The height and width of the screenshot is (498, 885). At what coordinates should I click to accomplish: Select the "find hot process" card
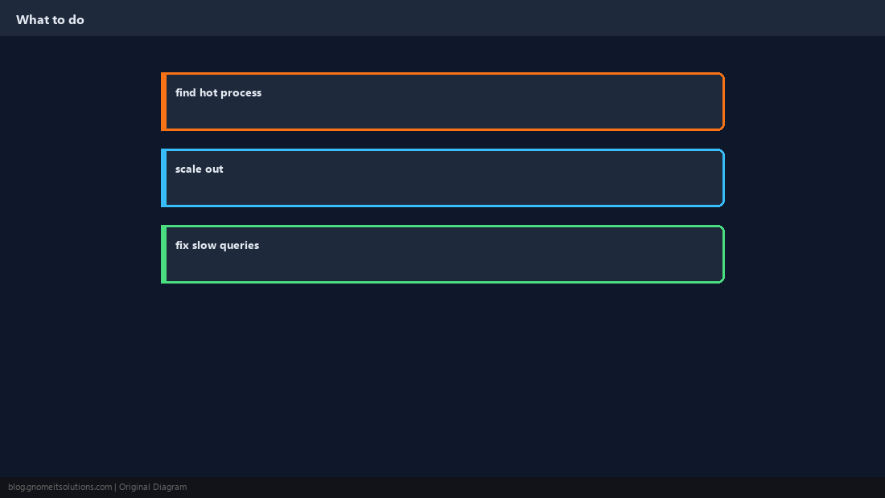pyautogui.click(x=442, y=101)
